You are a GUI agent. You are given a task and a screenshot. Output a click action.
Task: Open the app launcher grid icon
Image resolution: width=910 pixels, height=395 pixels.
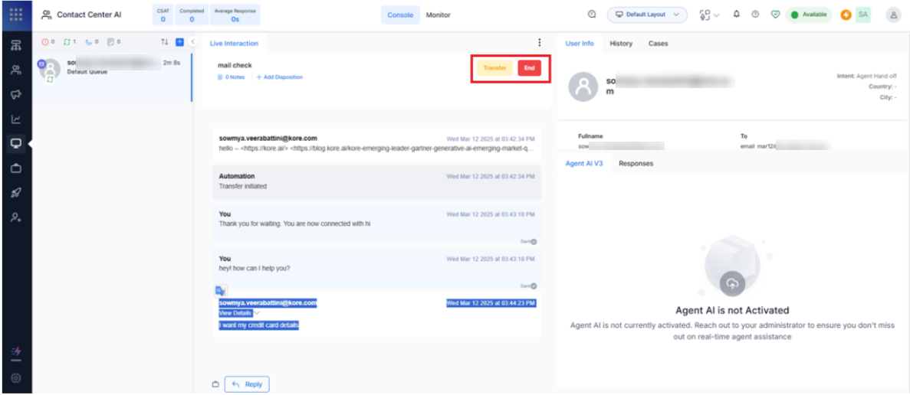click(15, 15)
